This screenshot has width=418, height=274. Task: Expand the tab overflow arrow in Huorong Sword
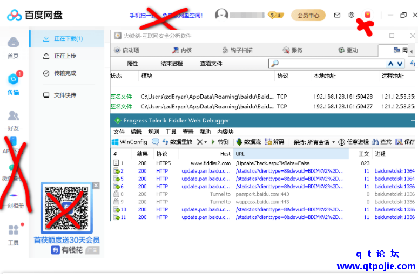(412, 51)
